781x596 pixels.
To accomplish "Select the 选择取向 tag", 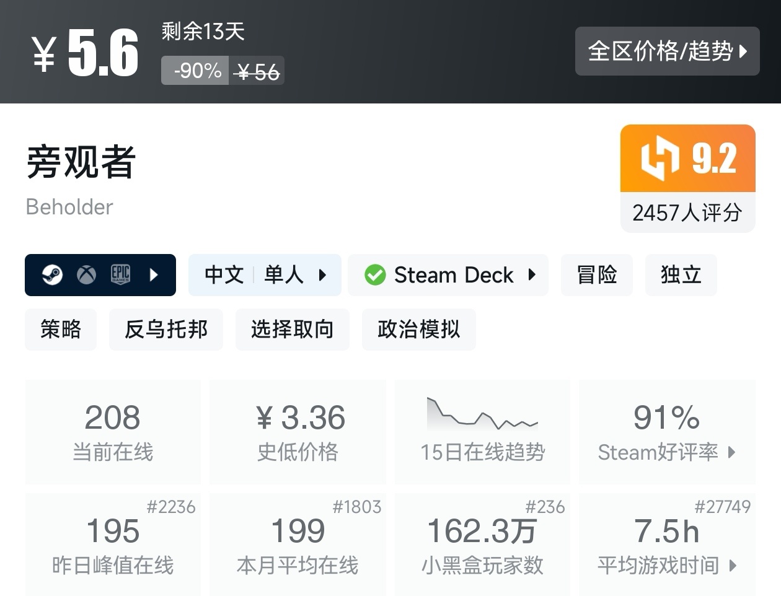I will [292, 329].
